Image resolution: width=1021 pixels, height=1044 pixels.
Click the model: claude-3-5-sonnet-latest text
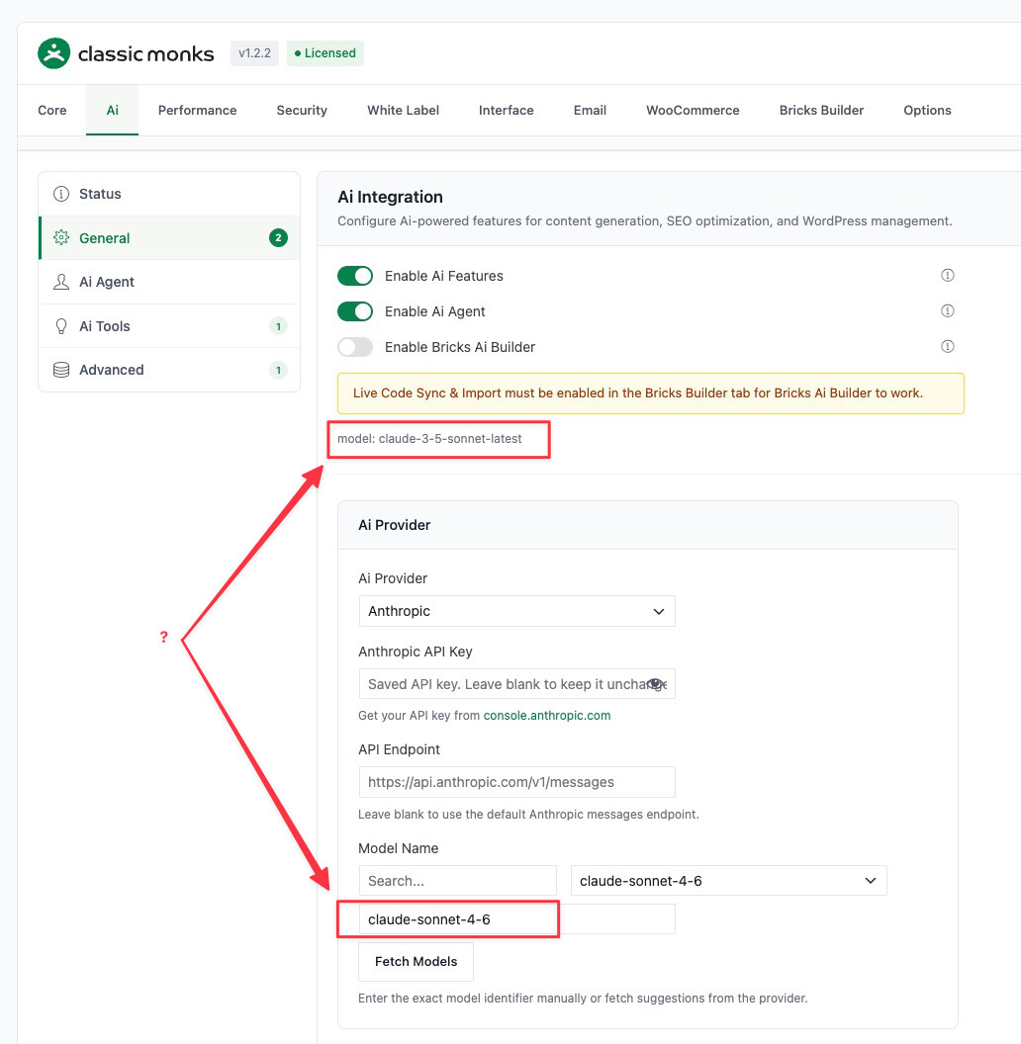(x=429, y=439)
